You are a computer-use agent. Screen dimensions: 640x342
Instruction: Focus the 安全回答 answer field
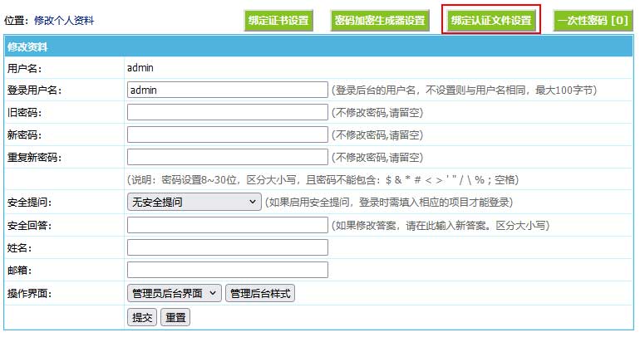tap(227, 225)
